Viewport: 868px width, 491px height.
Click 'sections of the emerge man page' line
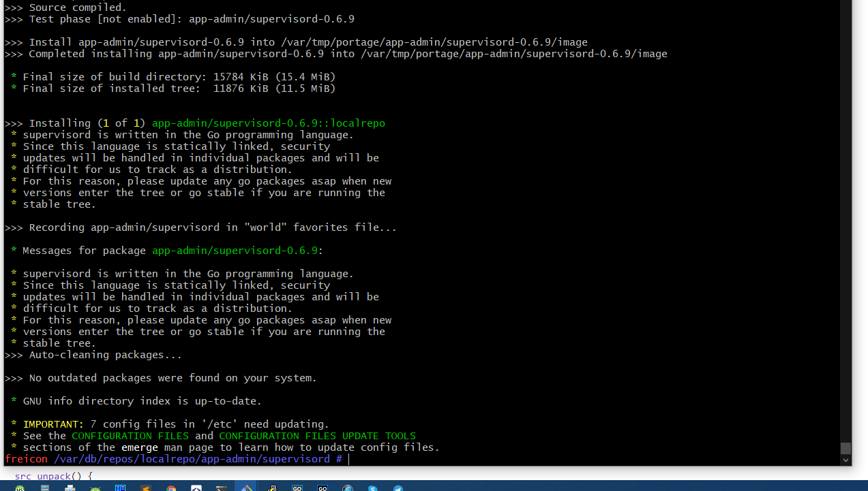pos(225,447)
